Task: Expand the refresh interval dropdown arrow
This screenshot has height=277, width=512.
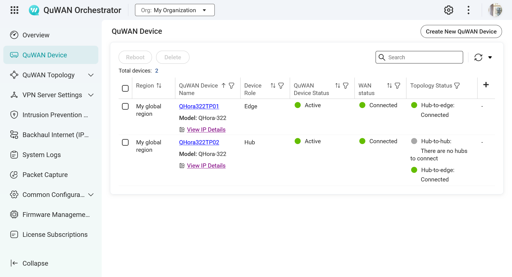Action: point(490,57)
